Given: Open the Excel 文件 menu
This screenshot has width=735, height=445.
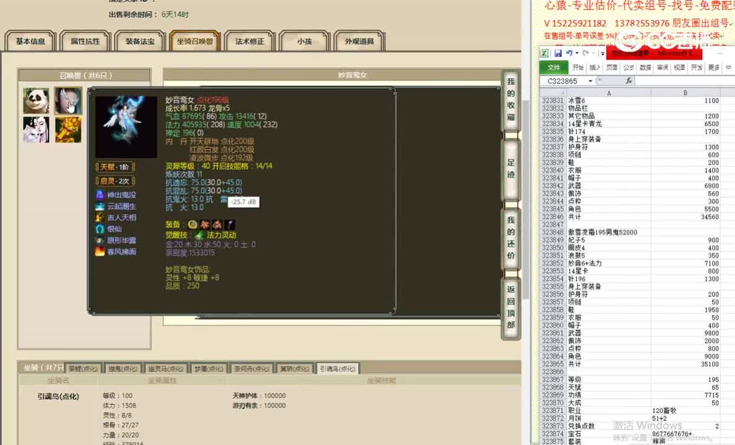Looking at the screenshot, I should click(x=554, y=67).
